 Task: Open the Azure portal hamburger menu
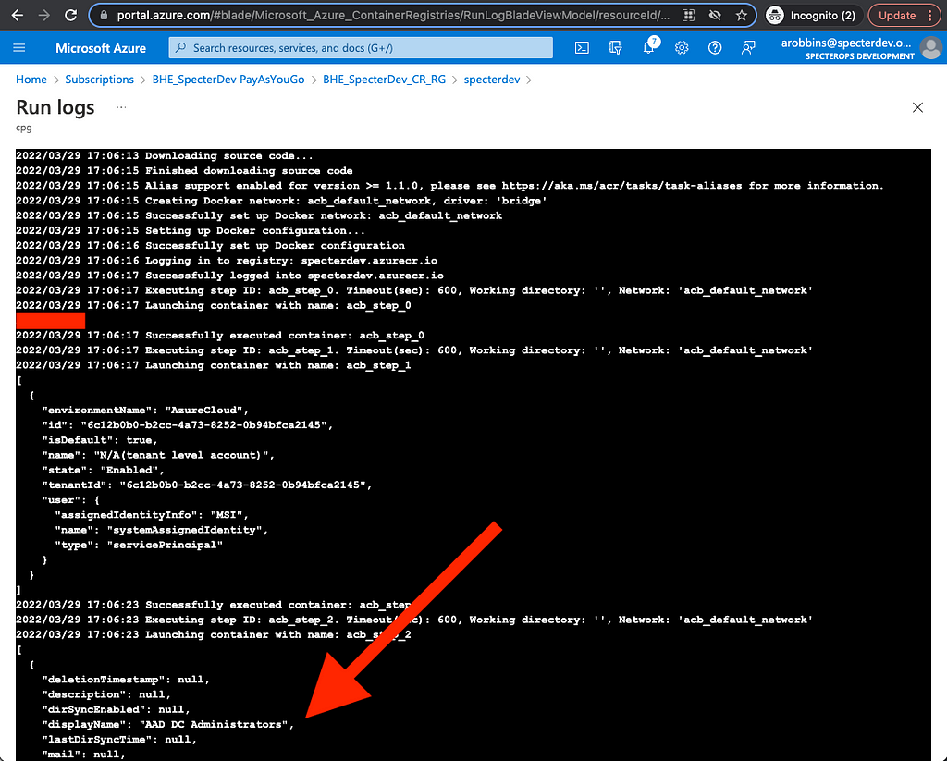point(19,48)
